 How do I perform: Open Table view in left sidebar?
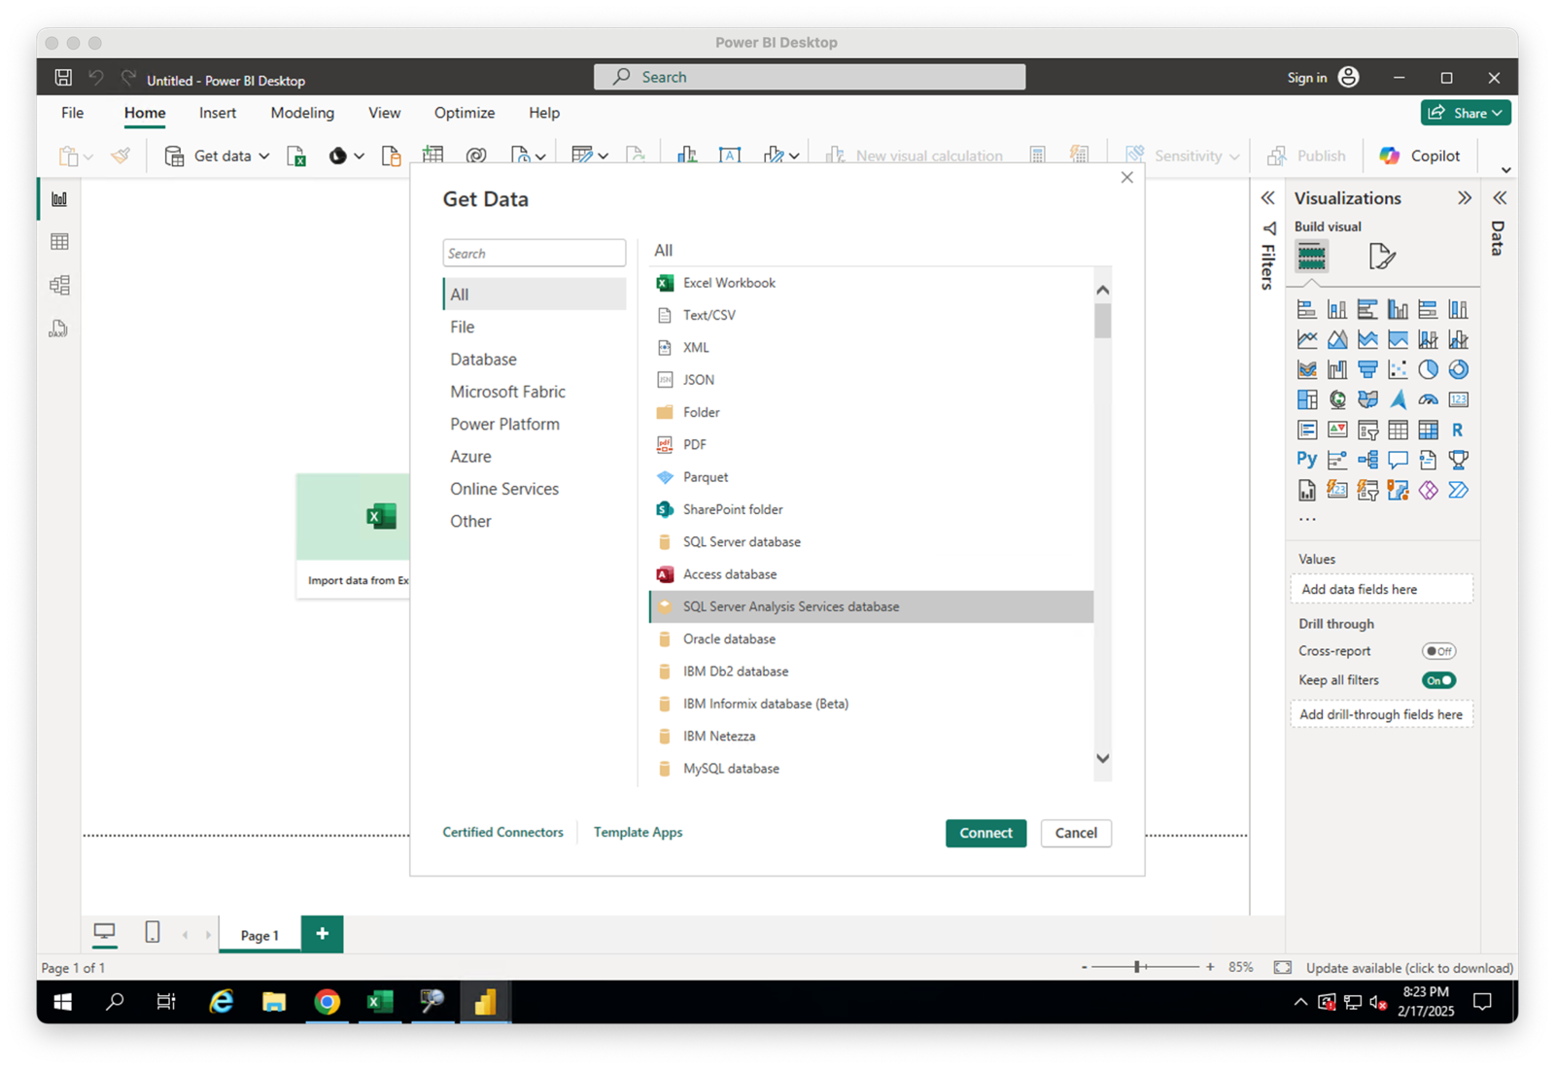click(59, 242)
